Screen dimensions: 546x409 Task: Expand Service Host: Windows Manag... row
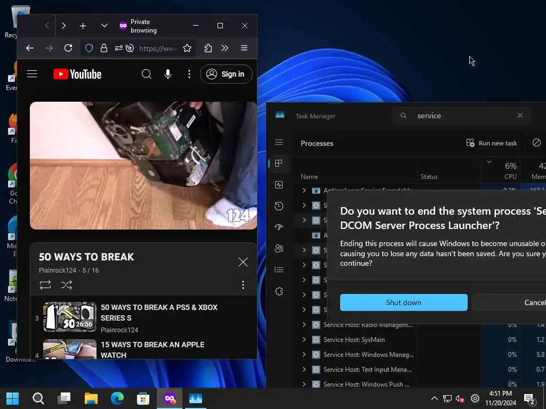[x=304, y=354]
